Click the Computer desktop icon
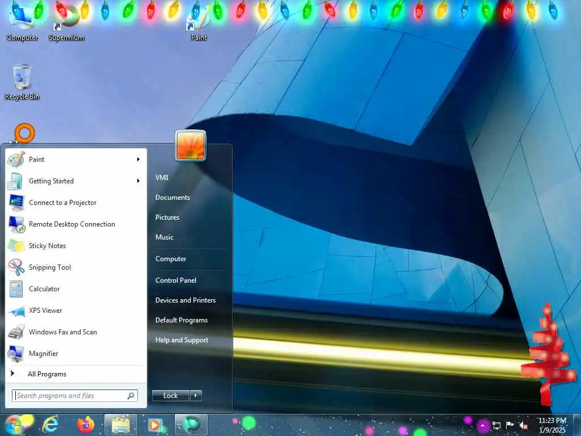Image resolution: width=581 pixels, height=436 pixels. (x=22, y=23)
